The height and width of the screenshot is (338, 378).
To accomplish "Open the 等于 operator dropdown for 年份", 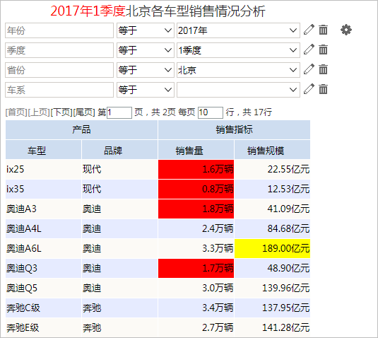I will (x=146, y=30).
